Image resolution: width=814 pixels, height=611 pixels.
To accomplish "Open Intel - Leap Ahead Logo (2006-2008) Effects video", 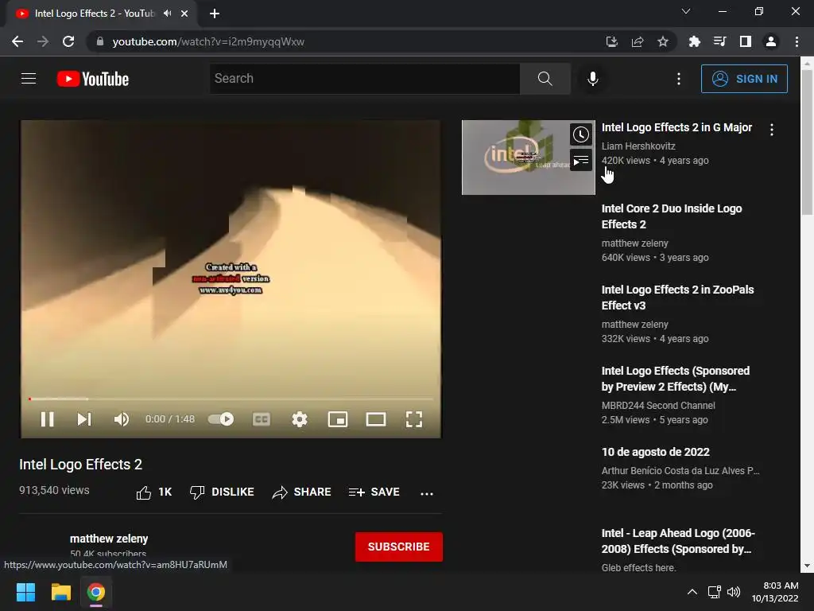I will pyautogui.click(x=678, y=541).
